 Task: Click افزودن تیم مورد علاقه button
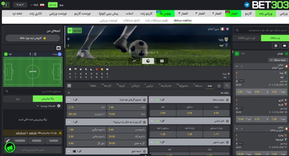(33, 38)
